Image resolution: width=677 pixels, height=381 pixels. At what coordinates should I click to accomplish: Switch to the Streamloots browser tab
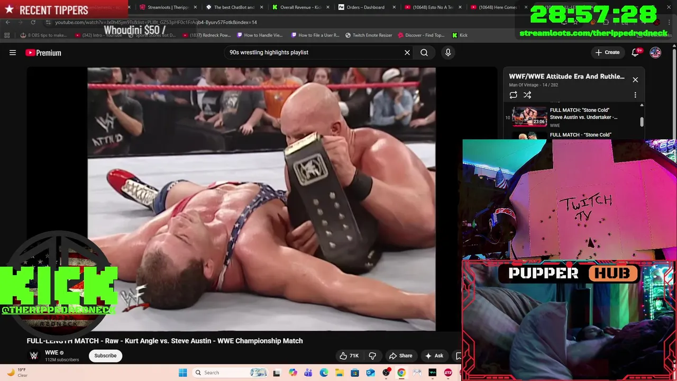pyautogui.click(x=168, y=7)
